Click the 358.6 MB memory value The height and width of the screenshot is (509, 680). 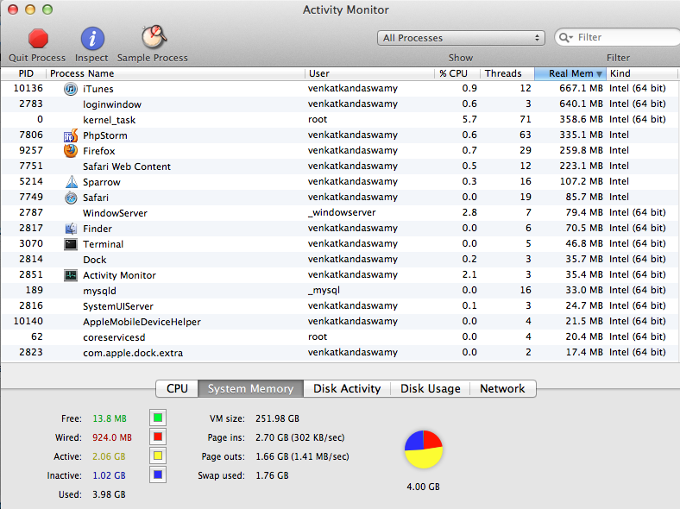(x=581, y=120)
